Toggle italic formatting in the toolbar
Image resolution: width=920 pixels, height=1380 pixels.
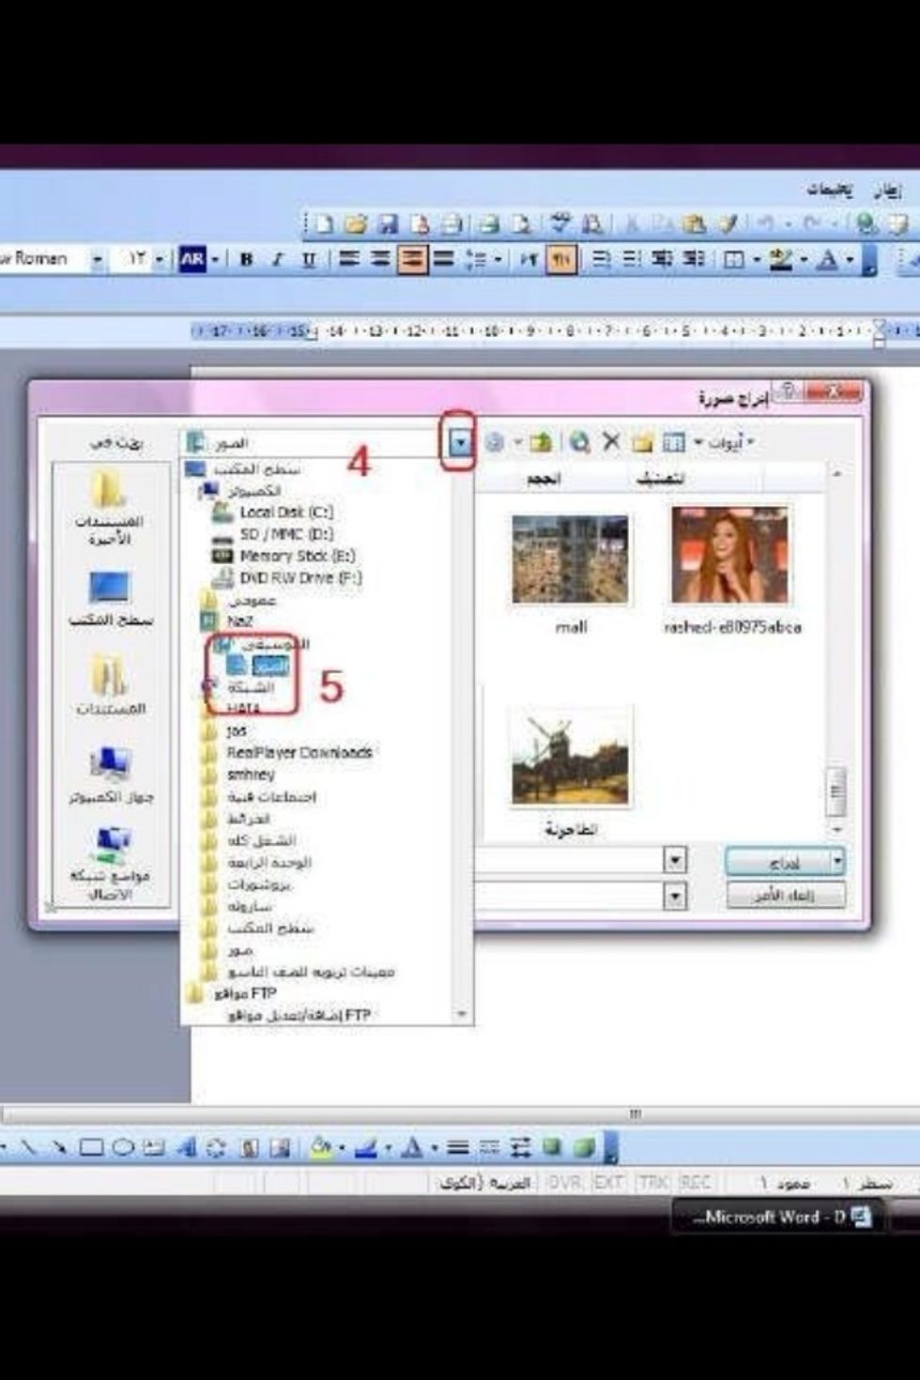[x=277, y=259]
